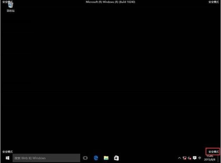221x163 pixels.
Task: Launch Microsoft Edge from the taskbar
Action: [96, 158]
